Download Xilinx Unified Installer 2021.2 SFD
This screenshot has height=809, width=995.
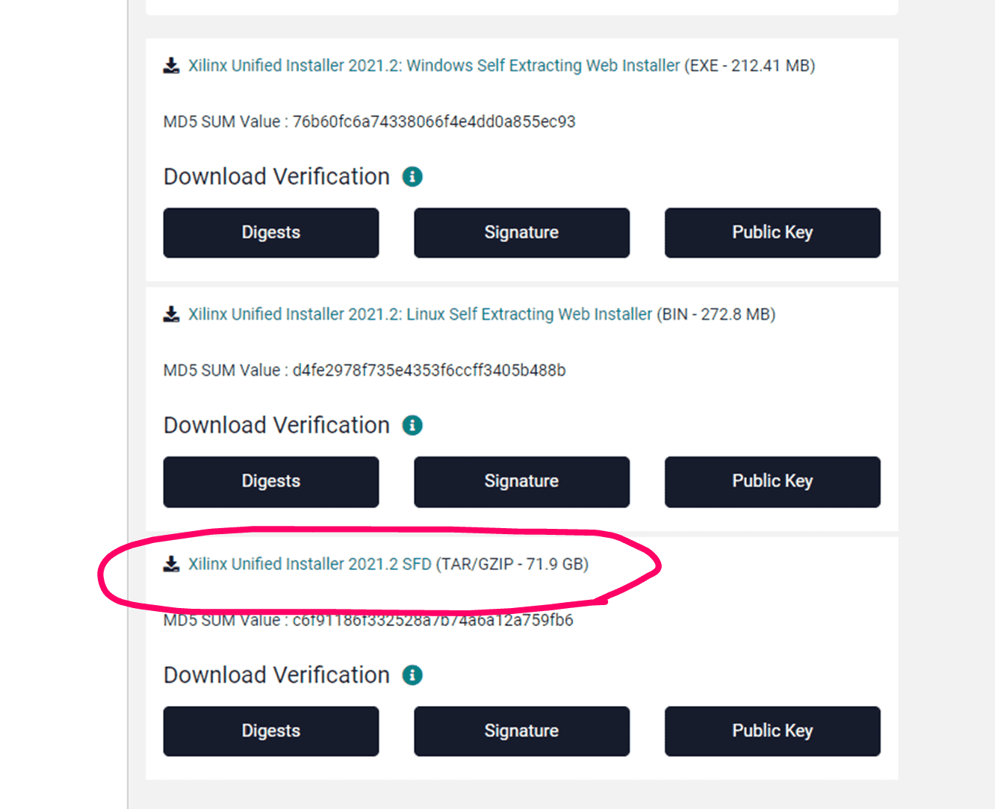[310, 564]
